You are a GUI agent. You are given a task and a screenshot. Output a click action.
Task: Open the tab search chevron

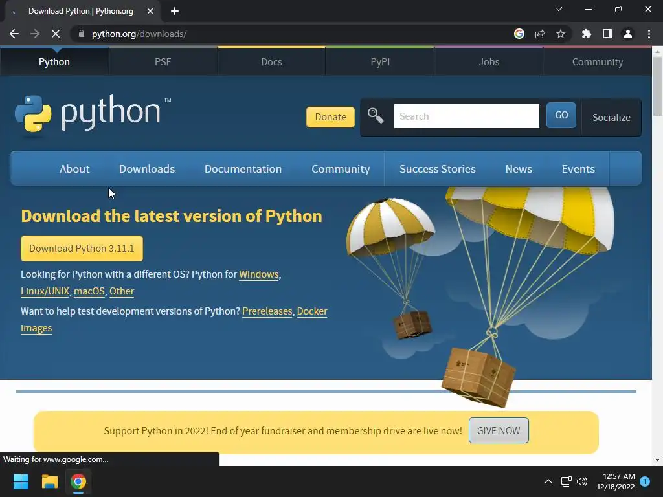click(559, 9)
